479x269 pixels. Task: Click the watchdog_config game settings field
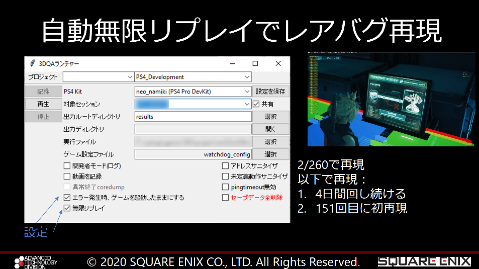coord(193,154)
